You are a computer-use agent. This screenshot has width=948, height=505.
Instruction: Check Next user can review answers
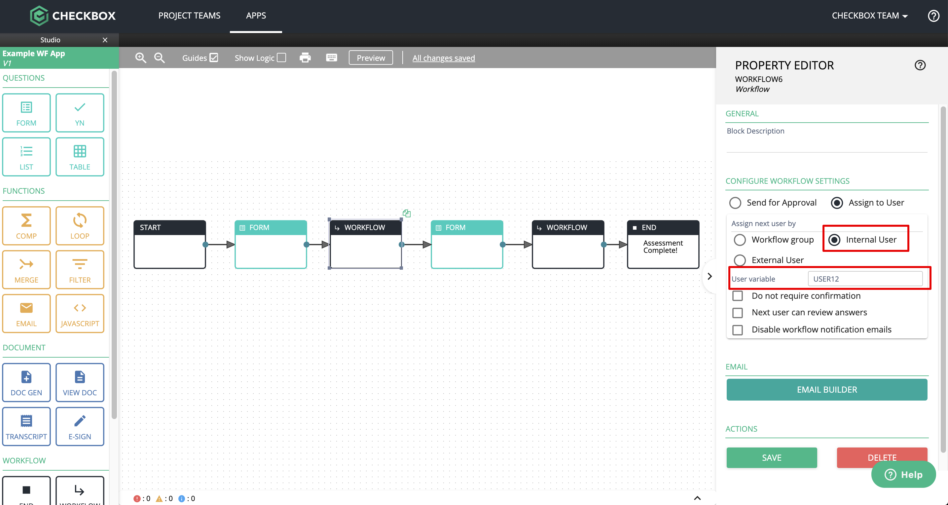click(x=738, y=313)
